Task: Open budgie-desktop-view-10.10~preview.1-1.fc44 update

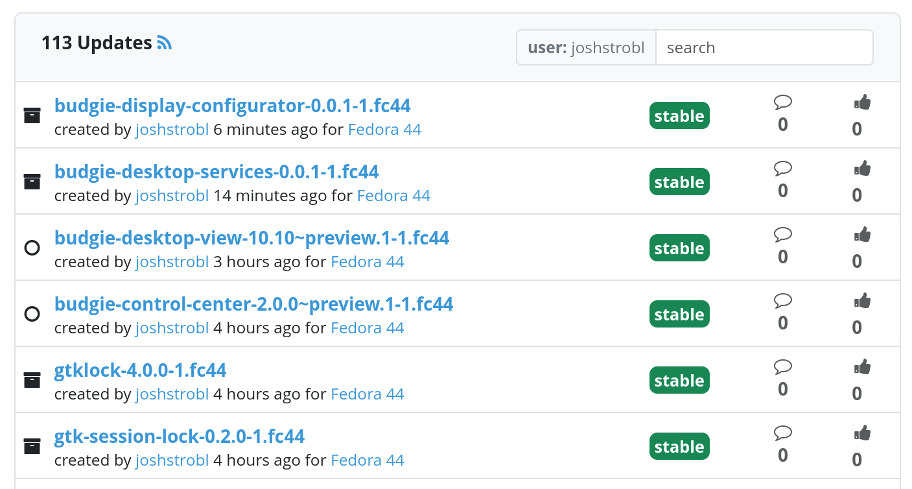Action: click(x=251, y=237)
